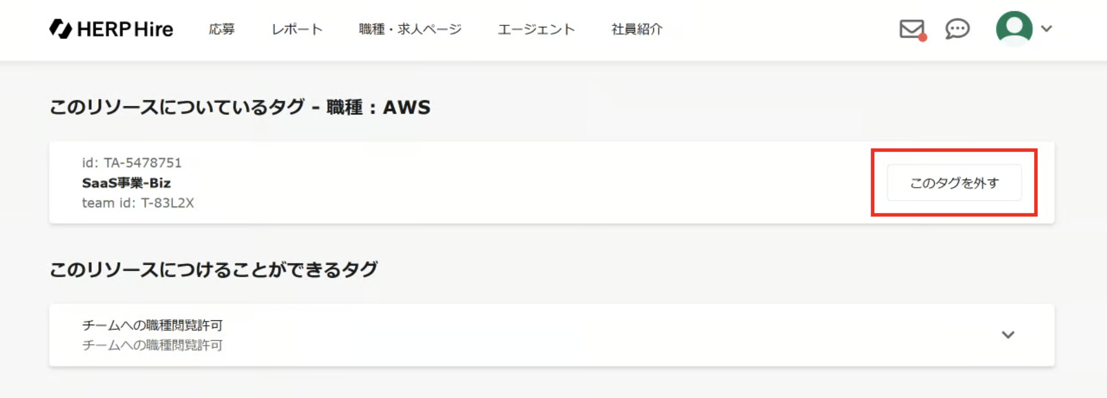Click the SaaS事業-Biz tag name
This screenshot has width=1107, height=398.
[x=126, y=183]
